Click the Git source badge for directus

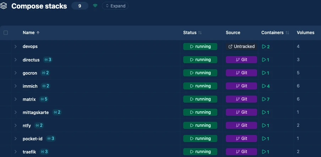241,60
